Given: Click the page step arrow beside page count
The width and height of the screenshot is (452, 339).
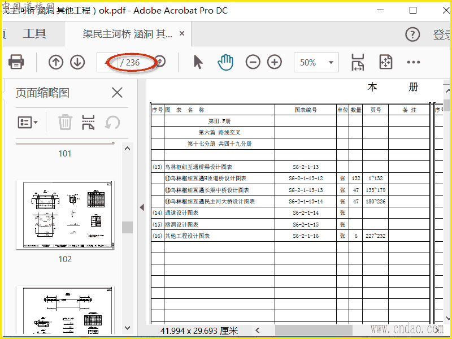Looking at the screenshot, I should pos(160,62).
